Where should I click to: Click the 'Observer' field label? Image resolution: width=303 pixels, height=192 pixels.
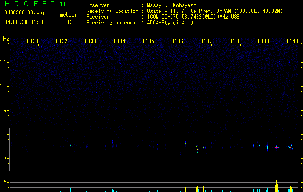(x=98, y=5)
